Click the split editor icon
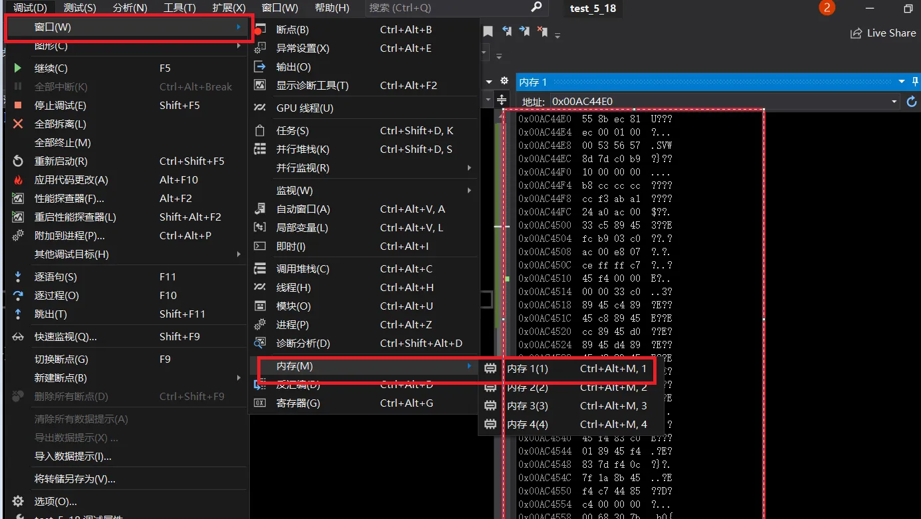921x519 pixels. coord(502,100)
